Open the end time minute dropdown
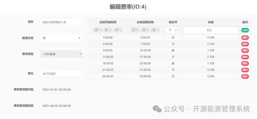The width and height of the screenshot is (258, 119). pos(145,30)
